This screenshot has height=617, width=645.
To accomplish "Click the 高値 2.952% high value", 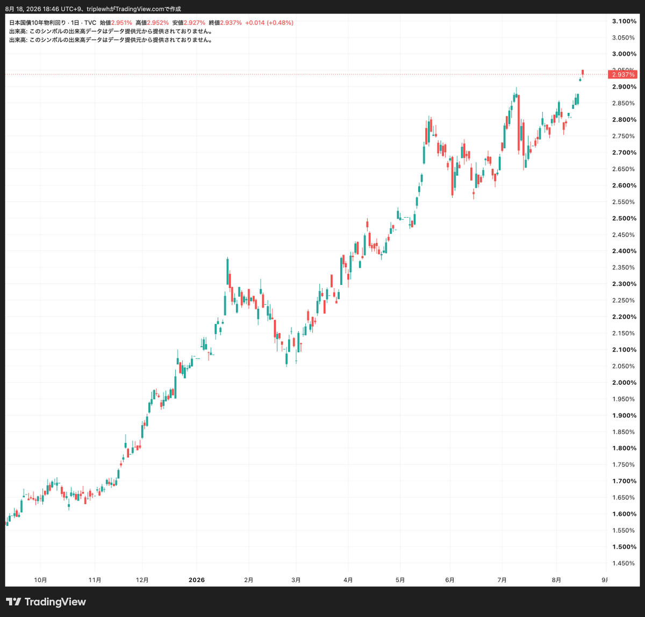I will (152, 23).
